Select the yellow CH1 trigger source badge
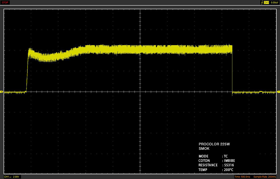280x179 pixels. point(266,2)
